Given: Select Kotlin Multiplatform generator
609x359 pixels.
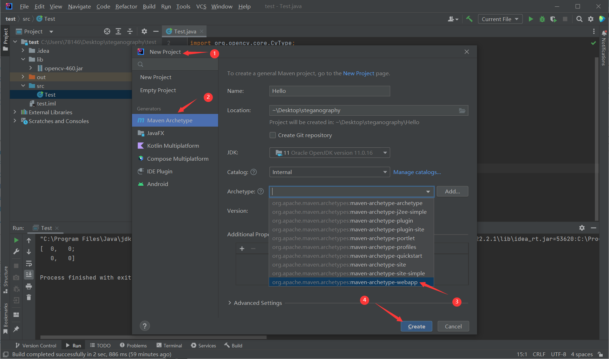Looking at the screenshot, I should (175, 146).
